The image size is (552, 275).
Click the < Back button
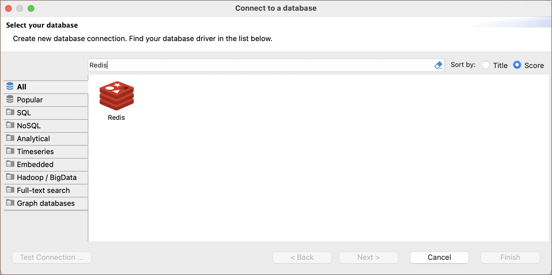(x=302, y=257)
